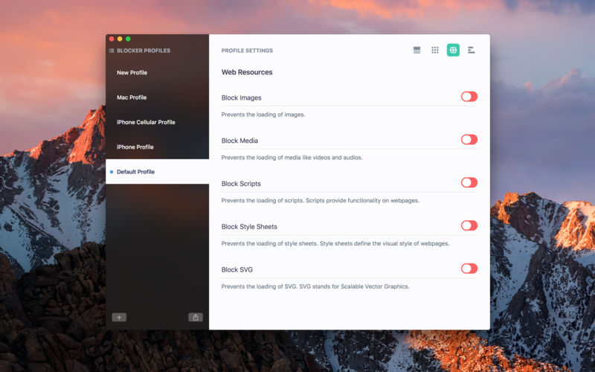This screenshot has height=372, width=595.
Task: Open the left-aligned bars settings tab icon
Action: (x=472, y=50)
